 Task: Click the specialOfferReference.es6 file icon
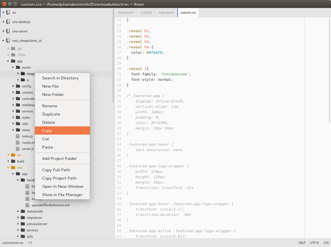coord(27,205)
